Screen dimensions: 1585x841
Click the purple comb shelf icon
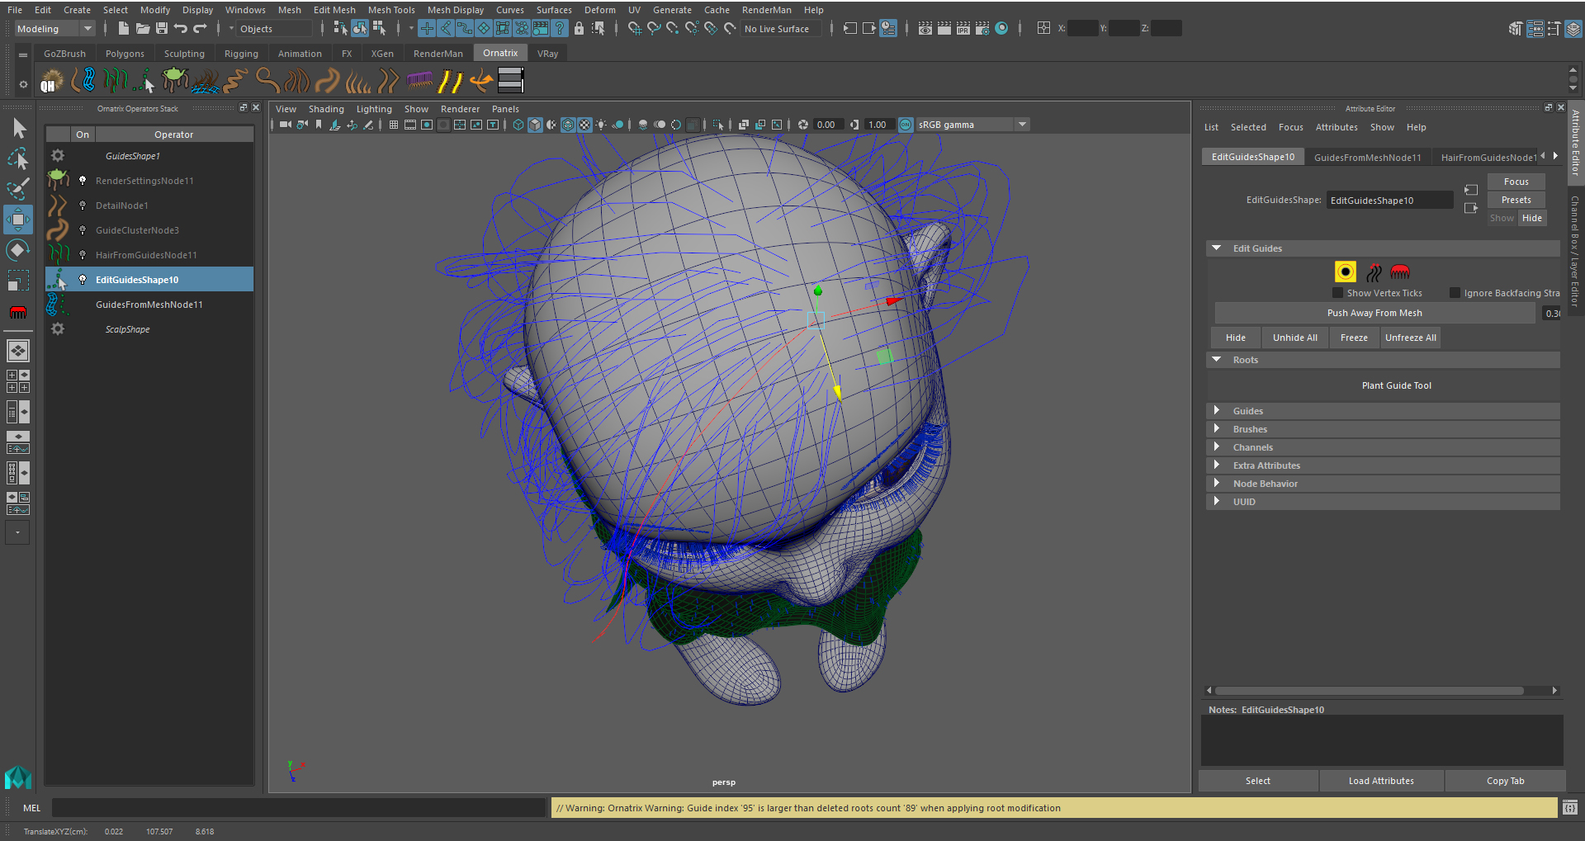(419, 80)
